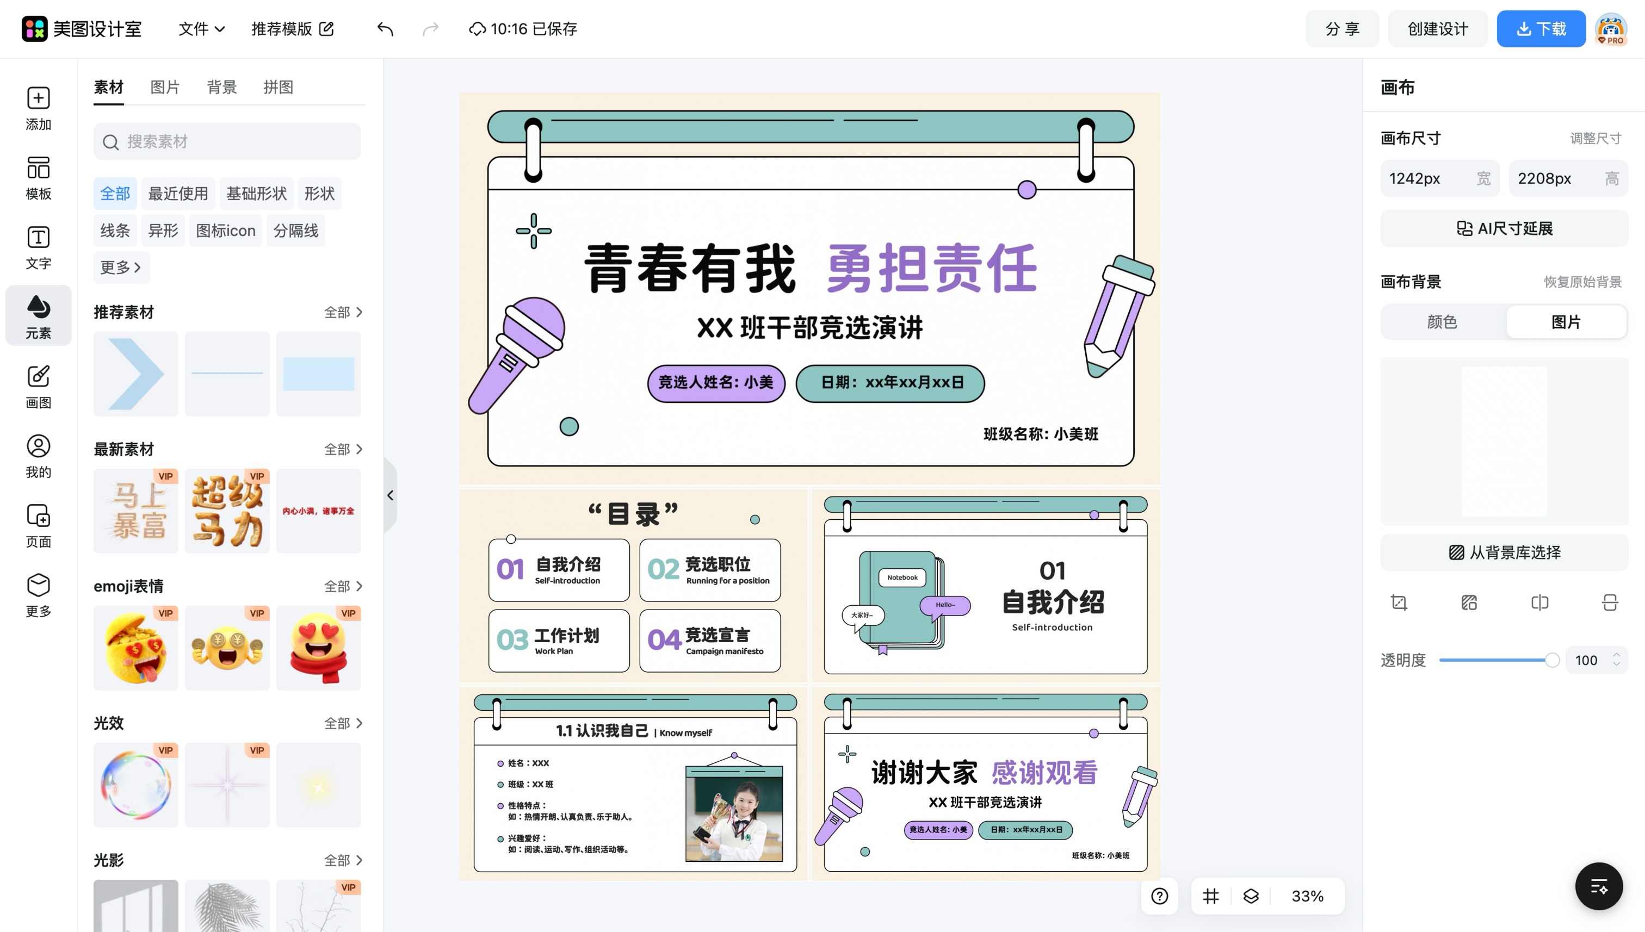Click the cloud saved status icon
The image size is (1645, 932).
pos(477,29)
